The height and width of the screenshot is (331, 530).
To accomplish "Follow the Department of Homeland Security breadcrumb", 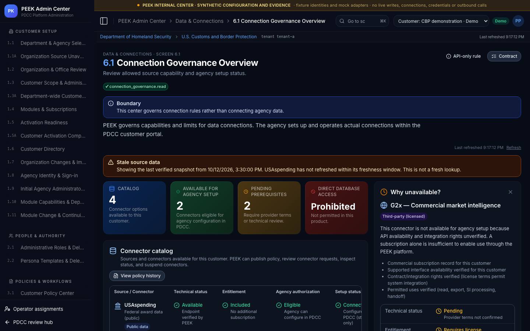I will point(135,37).
